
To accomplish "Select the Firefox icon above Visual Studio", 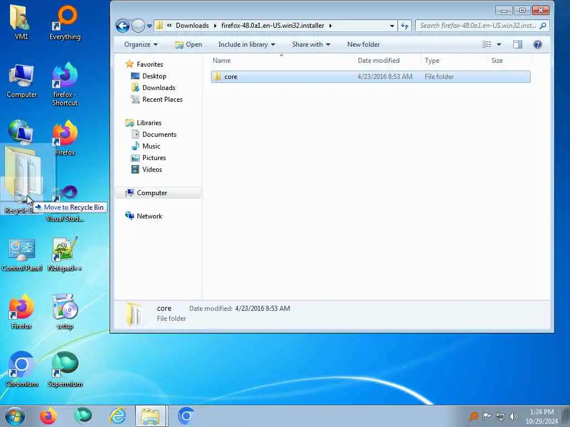I will point(65,138).
